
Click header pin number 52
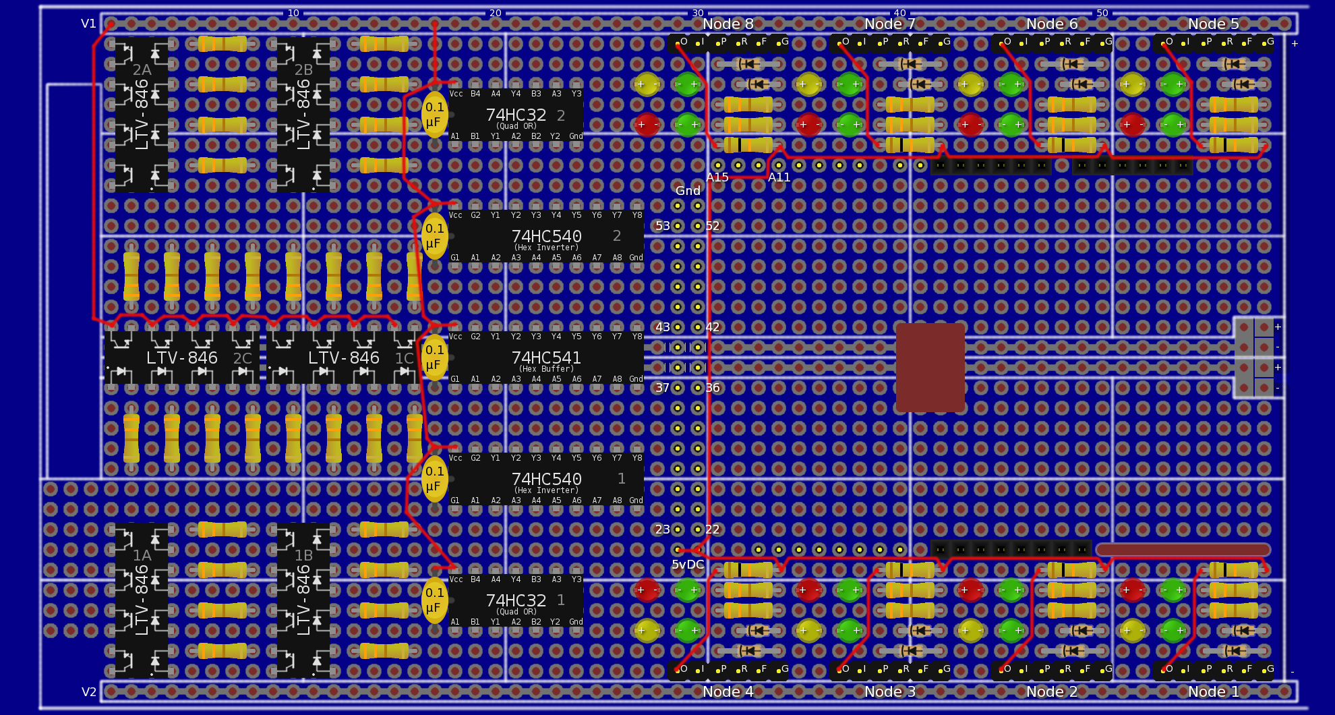point(713,226)
